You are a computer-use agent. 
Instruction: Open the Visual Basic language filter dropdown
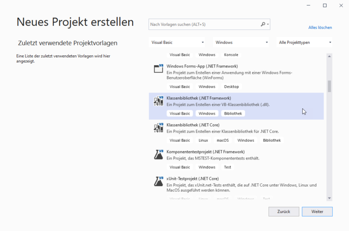(177, 43)
